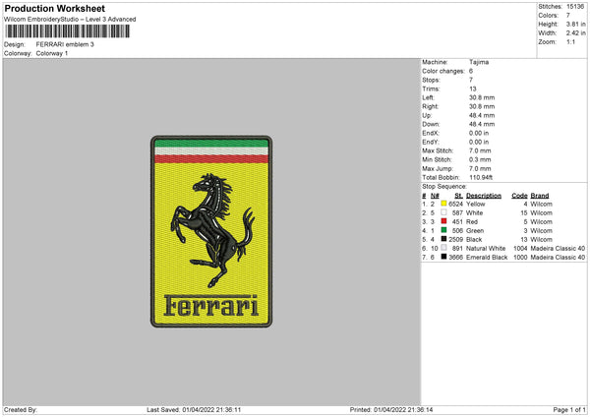Click the 'Code' column header
This screenshot has height=417, width=590.
(x=519, y=196)
